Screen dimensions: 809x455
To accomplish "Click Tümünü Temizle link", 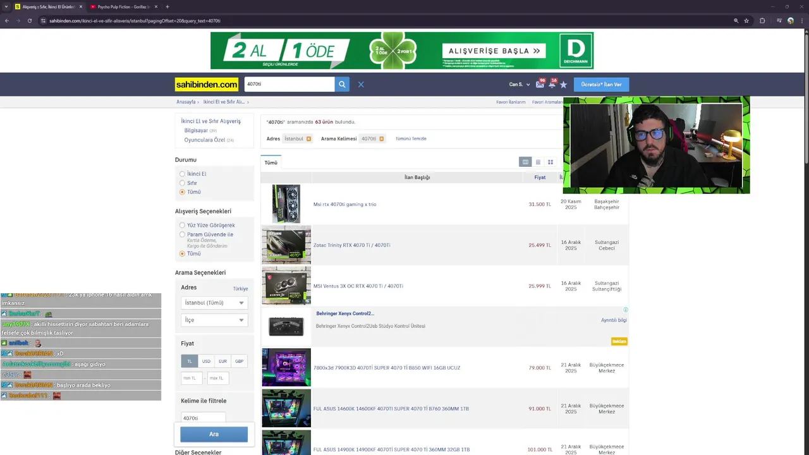I will (411, 138).
